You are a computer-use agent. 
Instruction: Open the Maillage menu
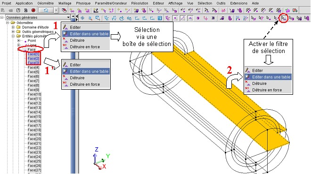[65, 3]
